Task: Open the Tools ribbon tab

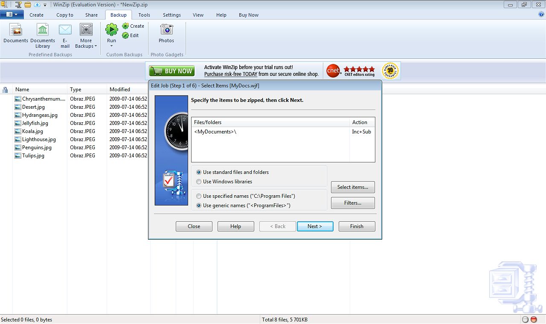Action: pyautogui.click(x=144, y=15)
